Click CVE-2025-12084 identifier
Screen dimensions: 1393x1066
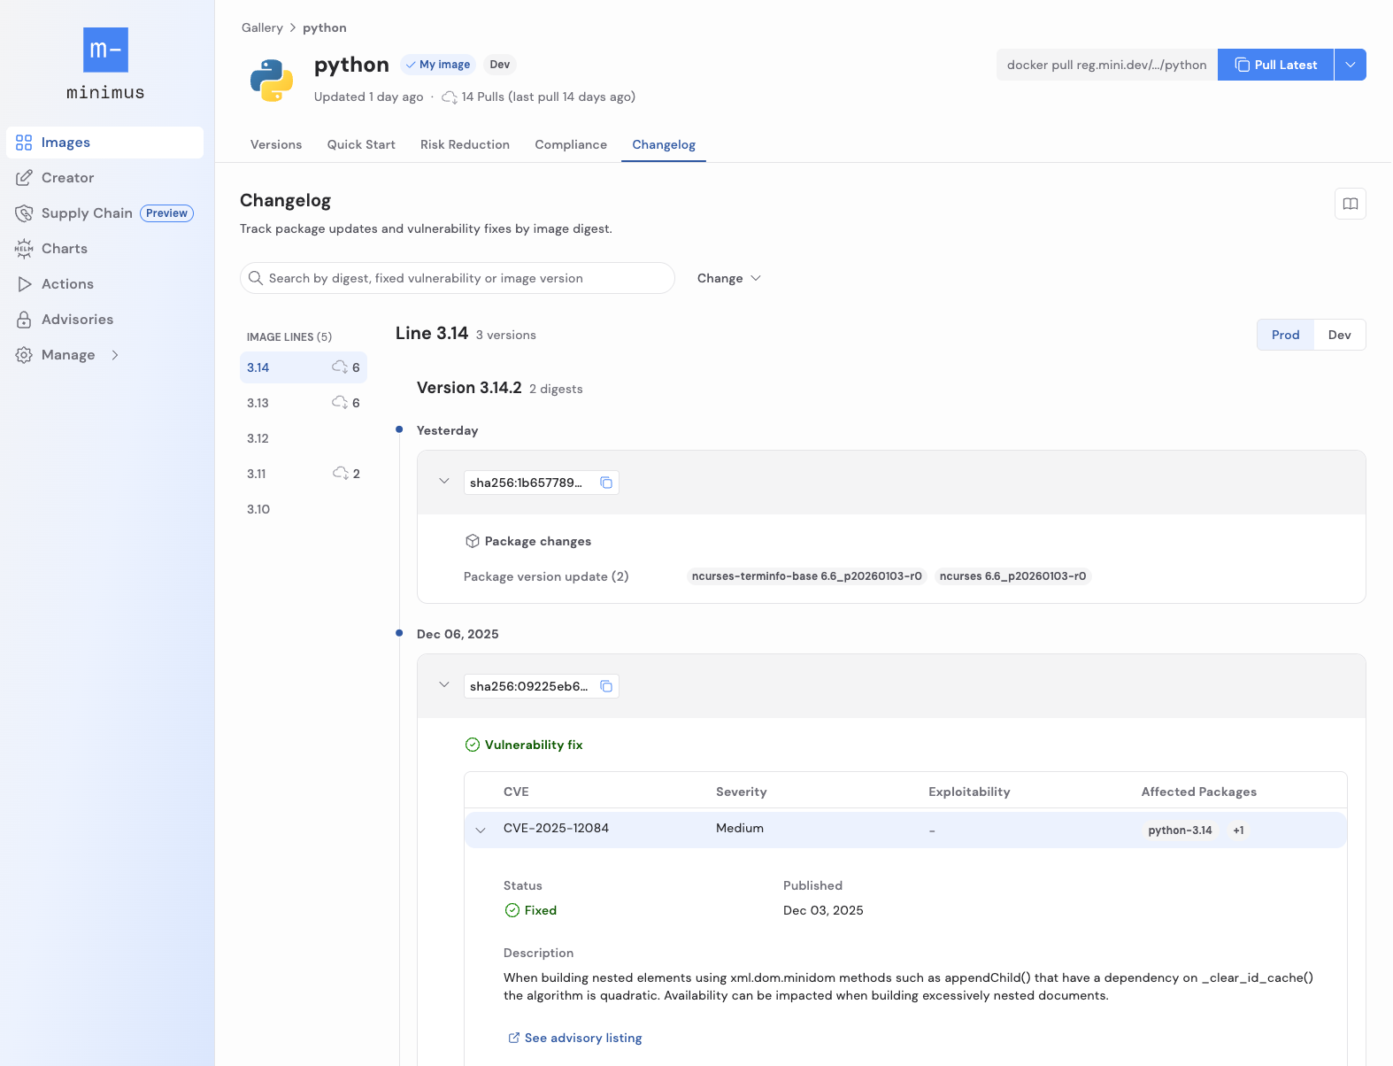[x=556, y=828]
